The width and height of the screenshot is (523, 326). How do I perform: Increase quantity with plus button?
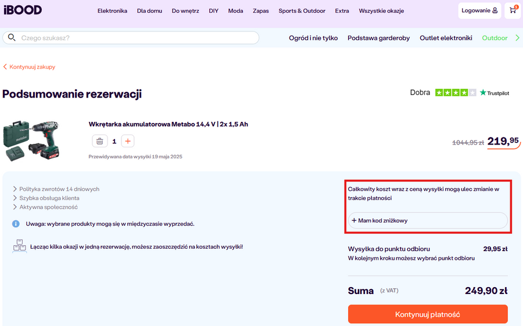point(128,141)
